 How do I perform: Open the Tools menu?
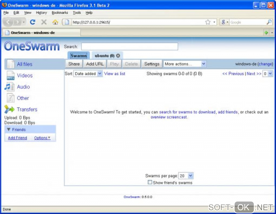(77, 13)
